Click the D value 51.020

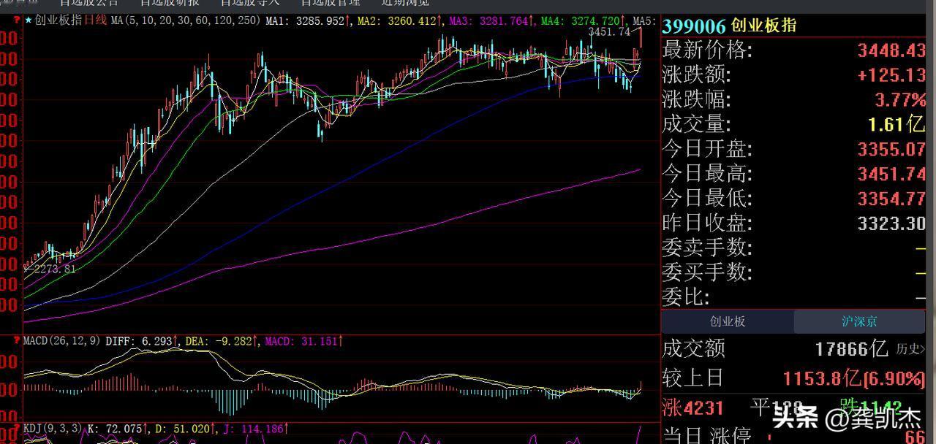190,428
